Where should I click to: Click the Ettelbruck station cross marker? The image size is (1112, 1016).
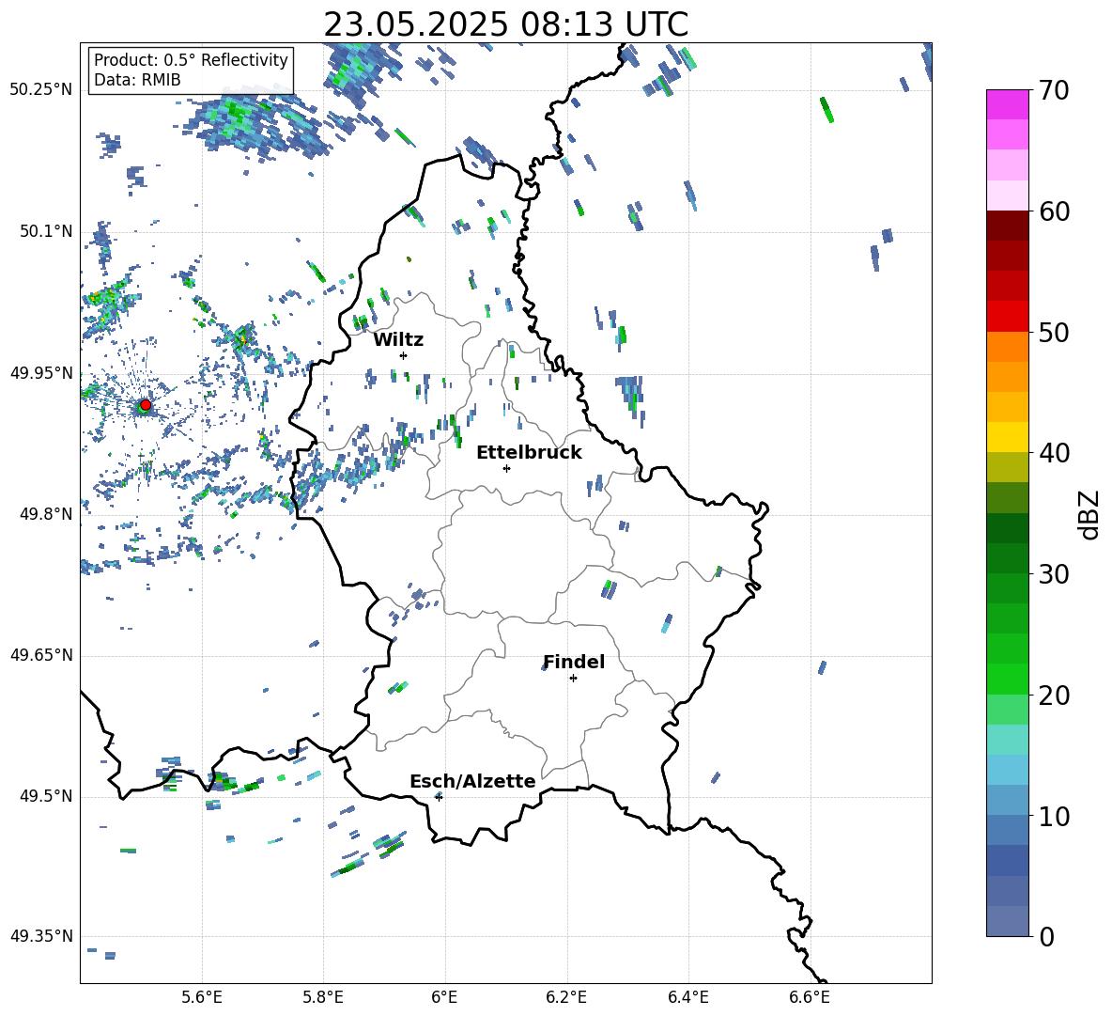pos(506,468)
